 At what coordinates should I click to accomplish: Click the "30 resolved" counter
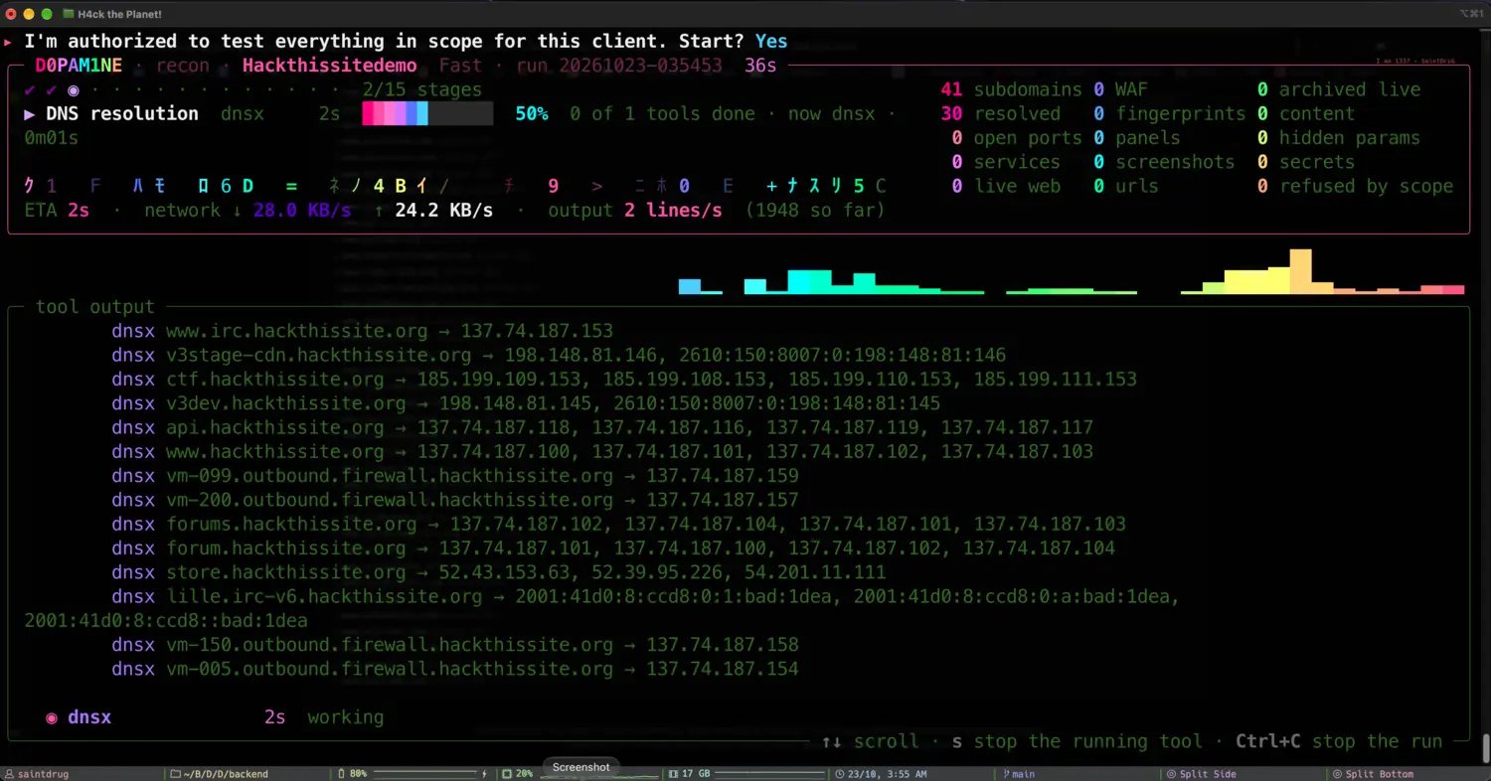1000,114
